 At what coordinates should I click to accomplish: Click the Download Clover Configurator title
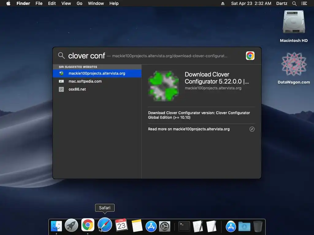(217, 78)
